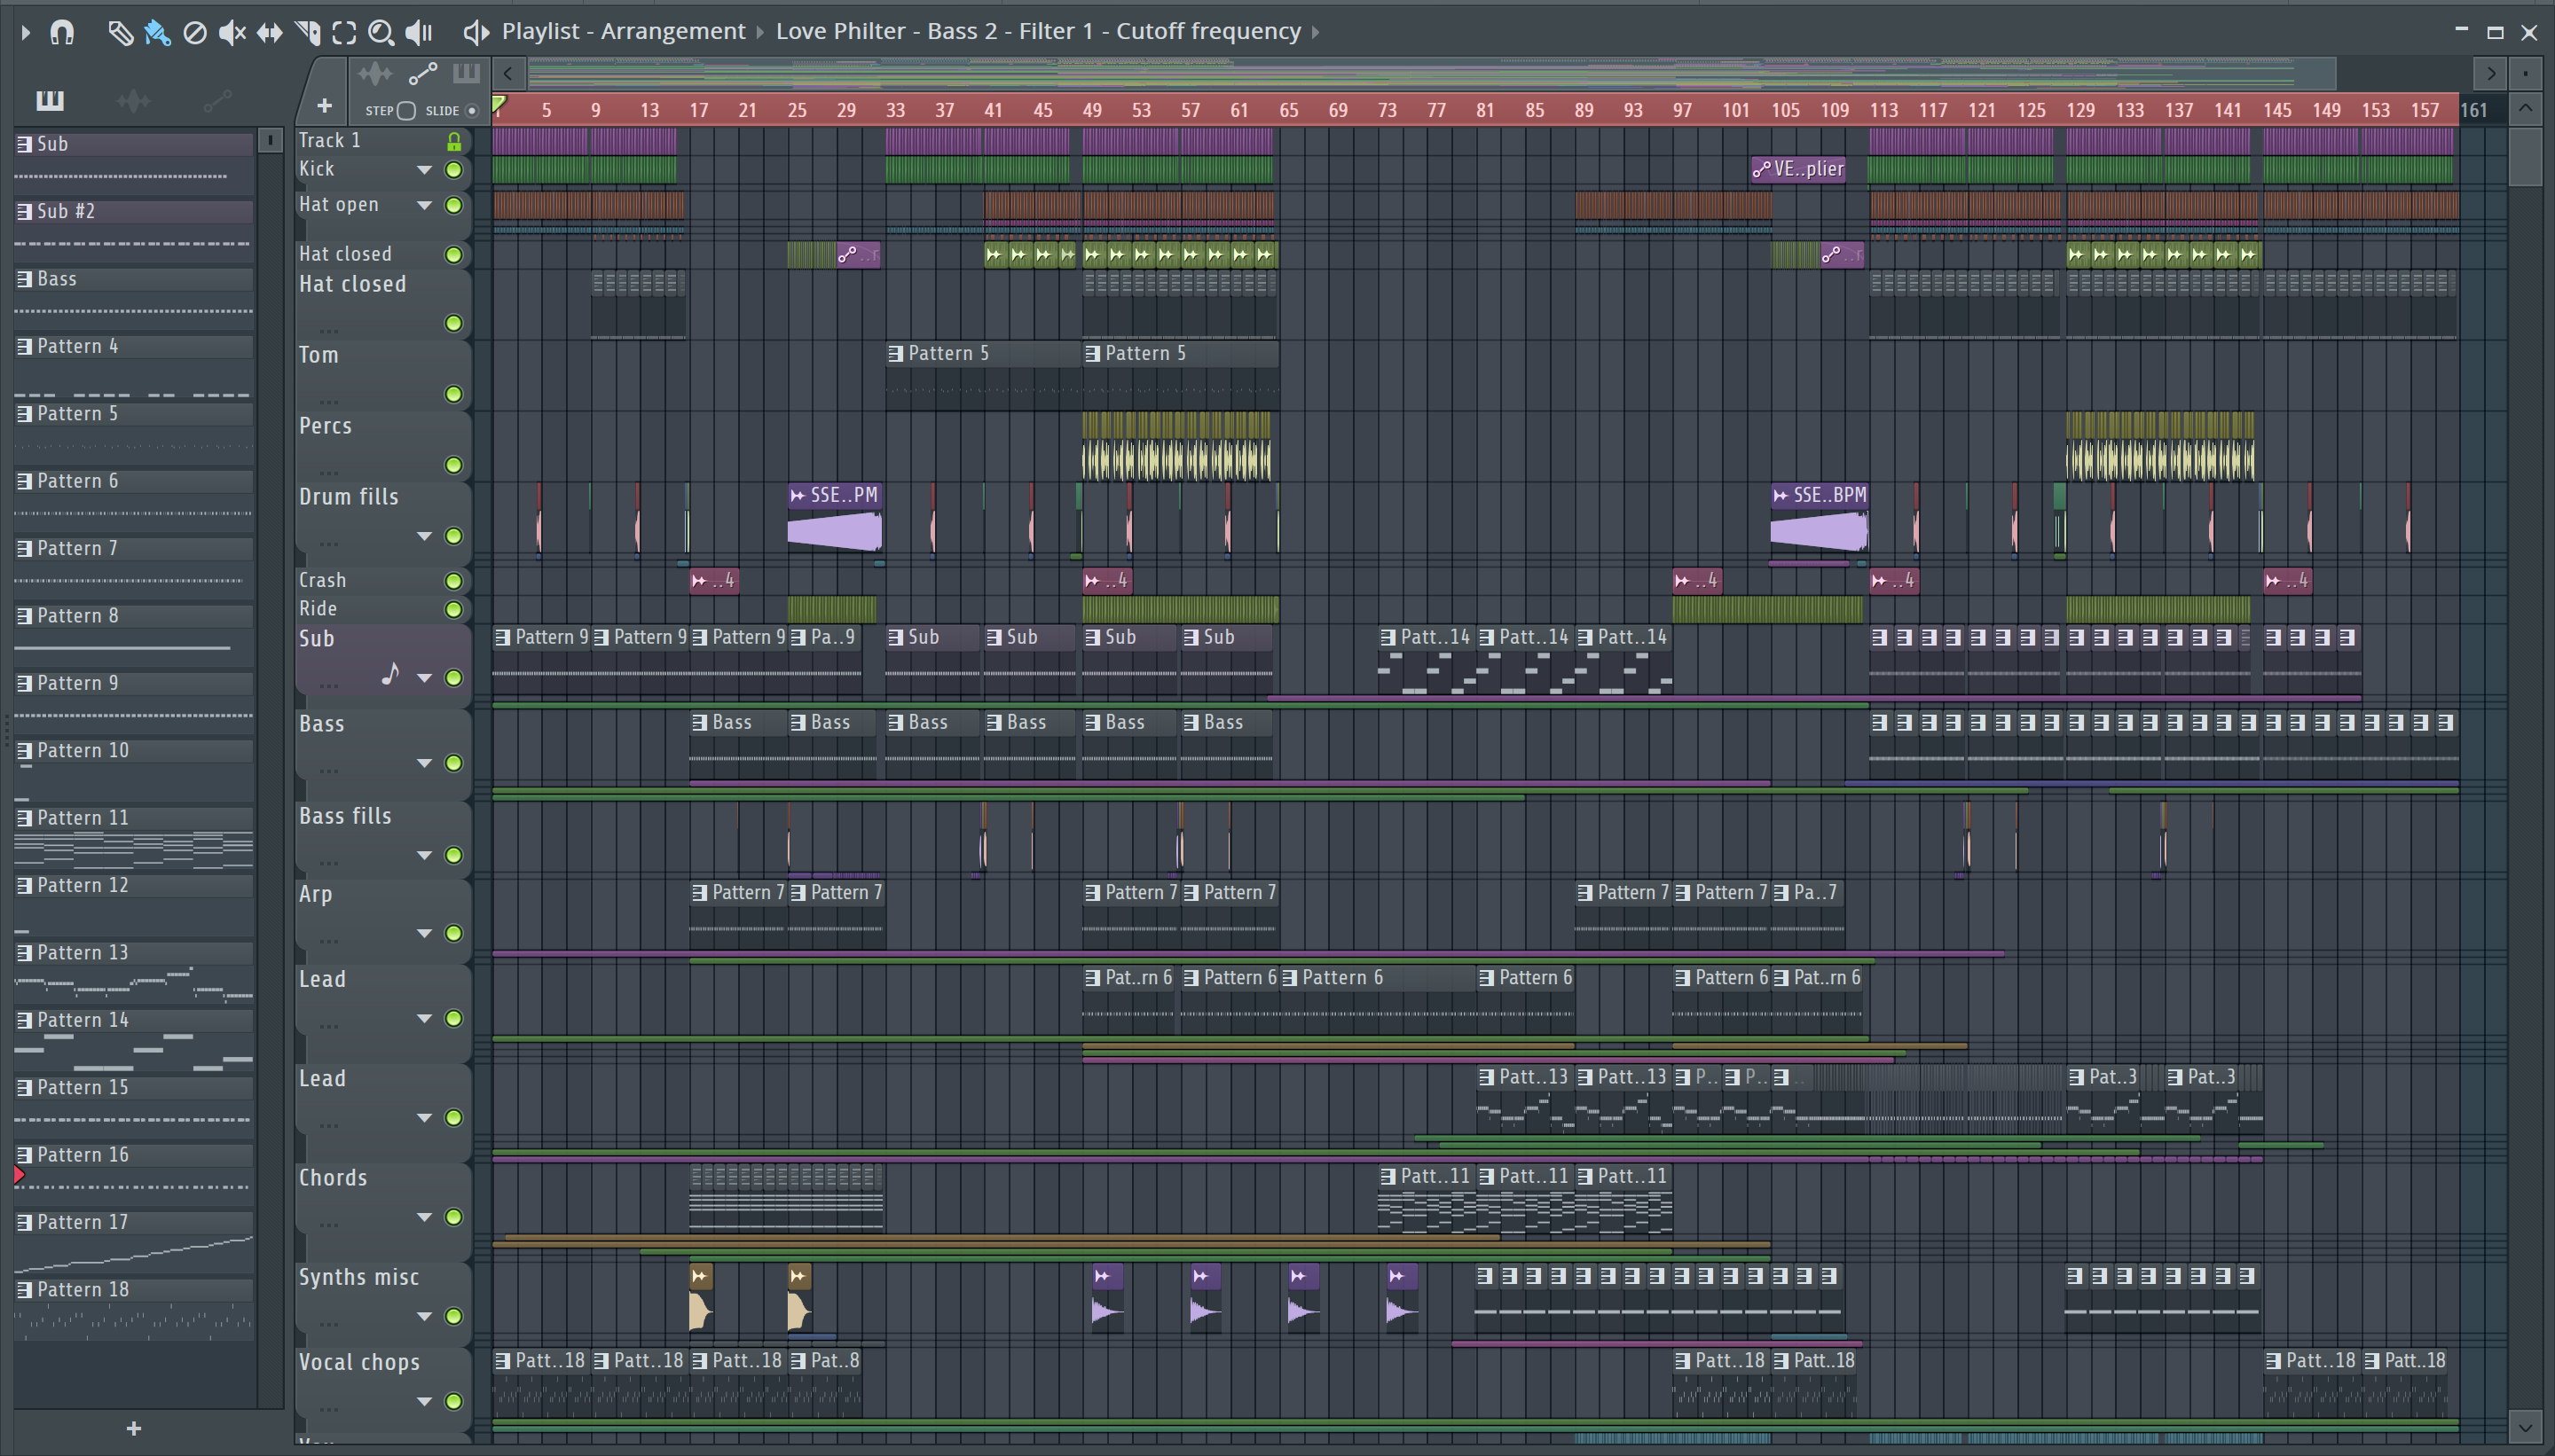Select the Mute tool

pyautogui.click(x=232, y=32)
